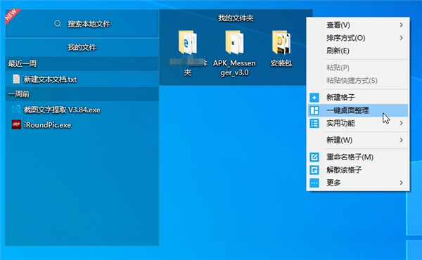The height and width of the screenshot is (260, 422).
Task: Expand the 更多 submenu arrow
Action: 402,183
